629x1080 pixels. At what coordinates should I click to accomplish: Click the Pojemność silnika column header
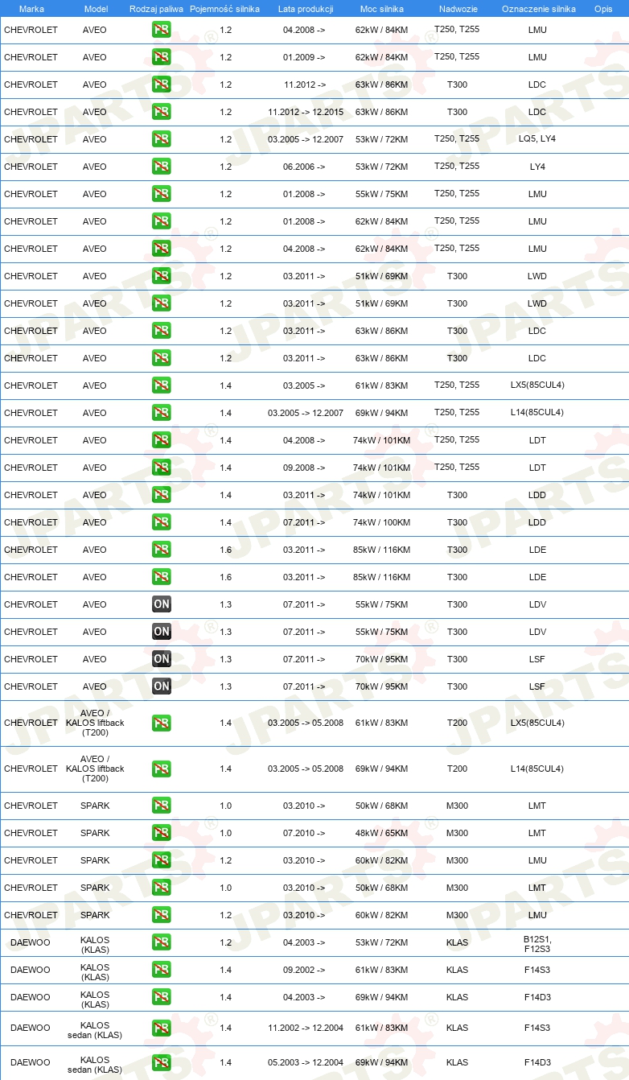click(225, 8)
